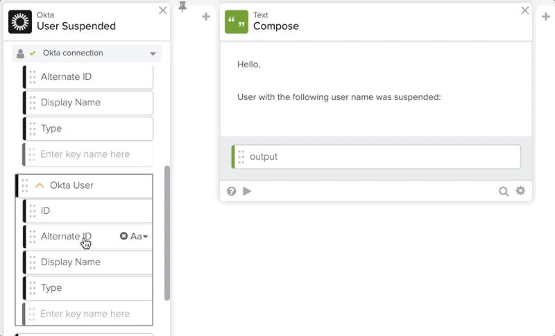Click the Okta logo icon

20,22
